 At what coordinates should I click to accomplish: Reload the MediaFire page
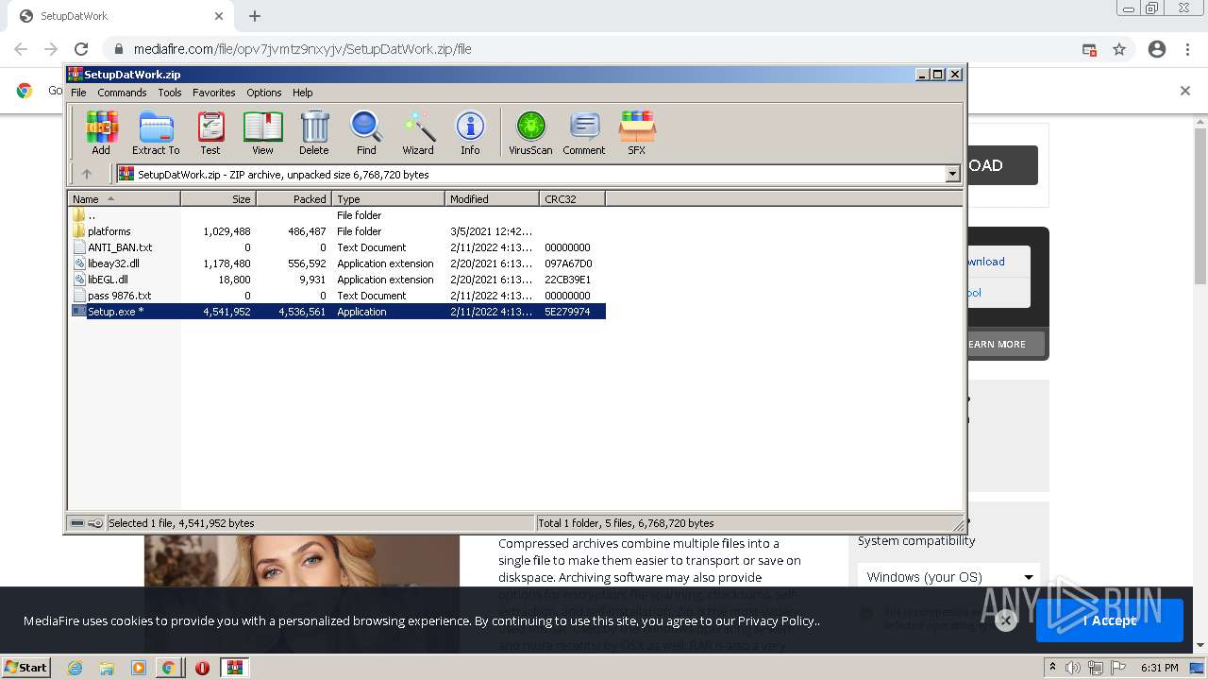click(81, 49)
